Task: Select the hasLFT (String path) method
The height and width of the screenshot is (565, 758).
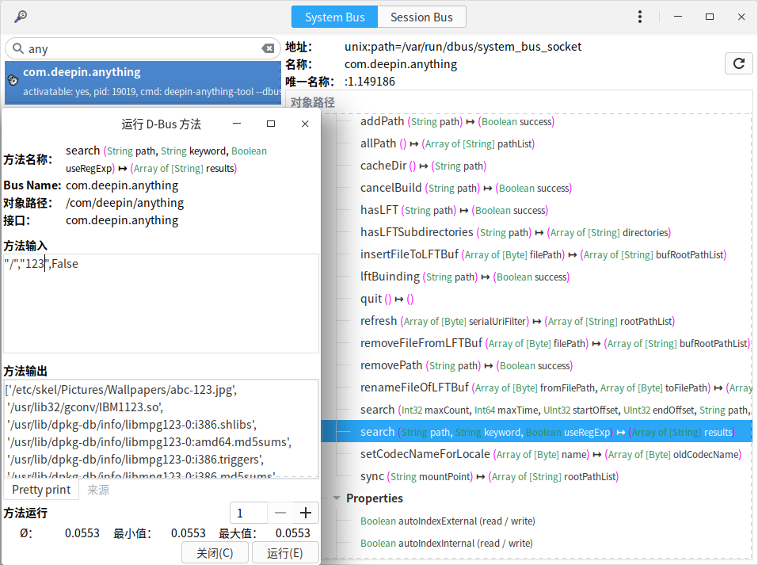Action: point(454,211)
